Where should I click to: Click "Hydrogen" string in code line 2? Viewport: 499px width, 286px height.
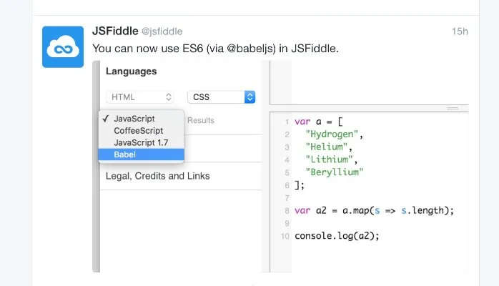(x=332, y=134)
